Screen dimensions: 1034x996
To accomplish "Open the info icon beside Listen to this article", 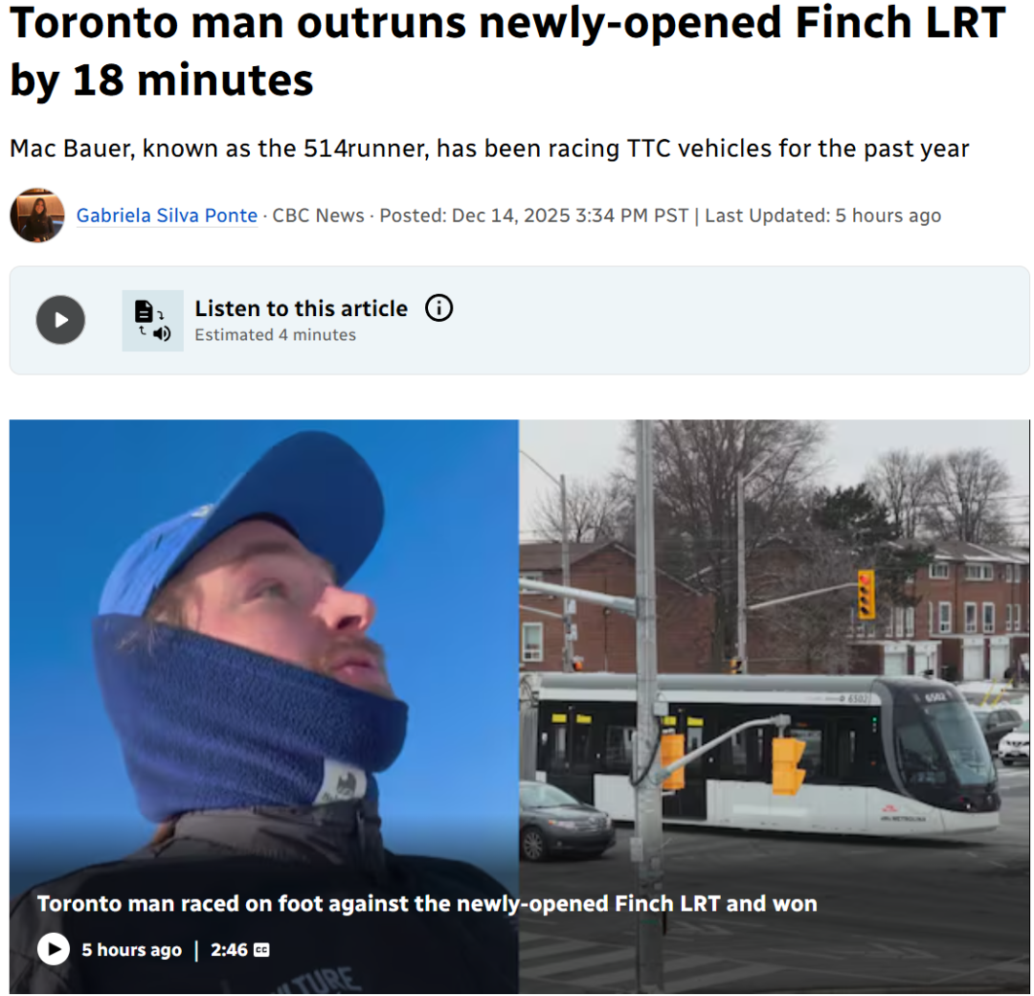I will click(x=438, y=308).
